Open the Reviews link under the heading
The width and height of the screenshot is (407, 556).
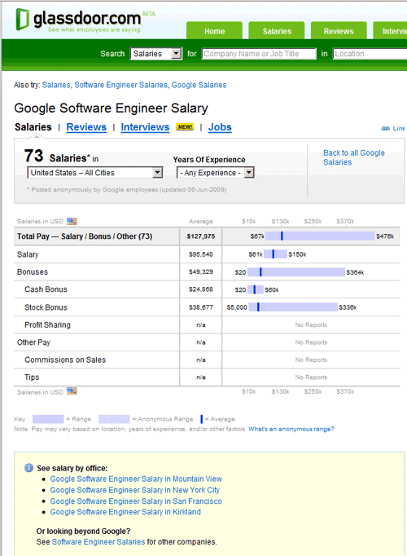(86, 127)
